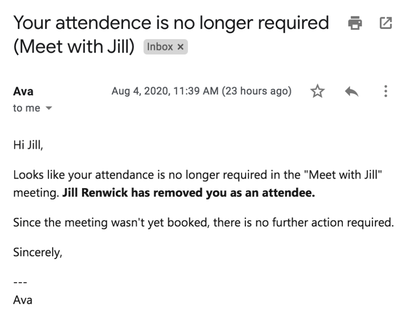Click the "to me" recipient text
The image size is (408, 321).
pyautogui.click(x=26, y=108)
